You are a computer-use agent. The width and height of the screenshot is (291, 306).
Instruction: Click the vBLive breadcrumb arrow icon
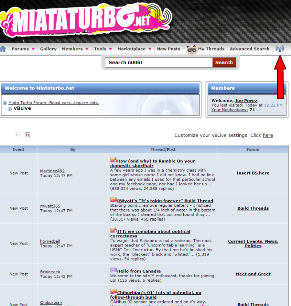(10, 109)
